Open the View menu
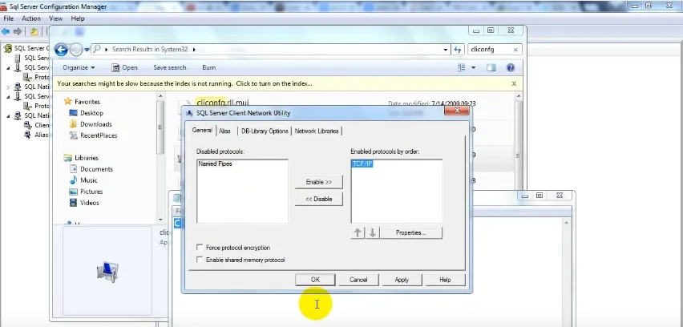The image size is (683, 327). tap(56, 18)
